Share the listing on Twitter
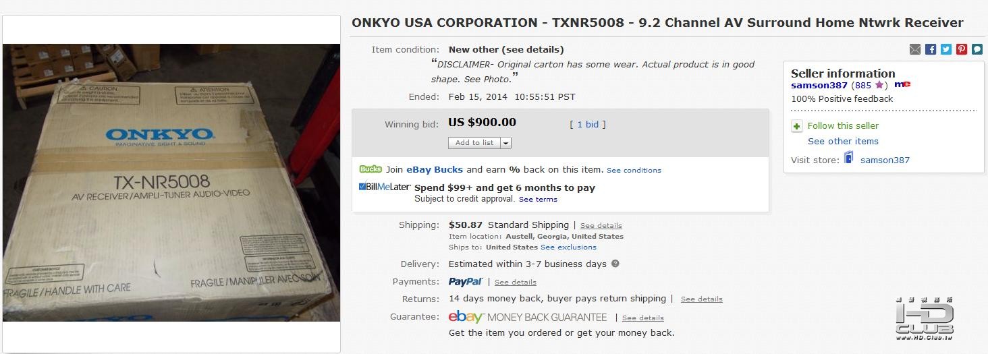 coord(946,49)
